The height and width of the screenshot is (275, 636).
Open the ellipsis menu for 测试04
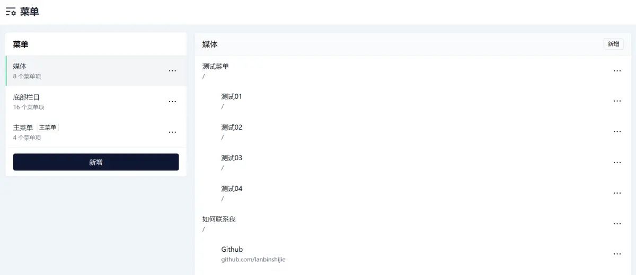pos(617,193)
